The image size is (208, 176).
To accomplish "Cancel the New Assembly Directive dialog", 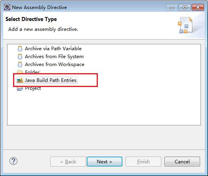I will tap(182, 162).
